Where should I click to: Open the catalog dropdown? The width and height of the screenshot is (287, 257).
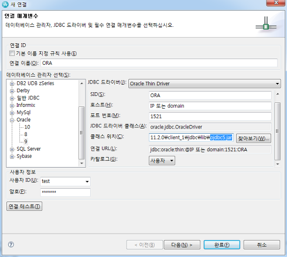(162, 161)
